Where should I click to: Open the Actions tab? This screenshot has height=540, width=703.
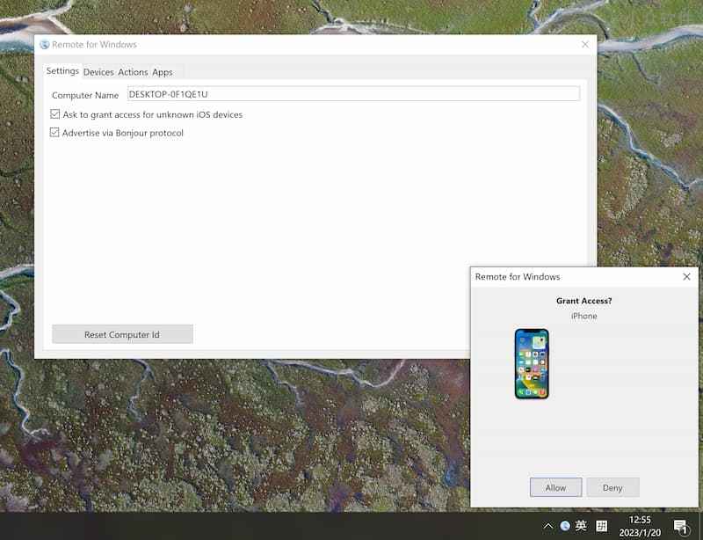(133, 72)
